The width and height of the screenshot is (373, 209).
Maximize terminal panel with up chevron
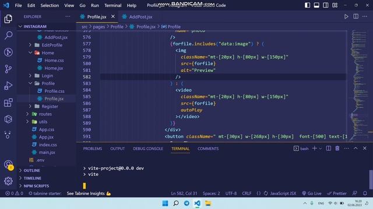(x=356, y=149)
